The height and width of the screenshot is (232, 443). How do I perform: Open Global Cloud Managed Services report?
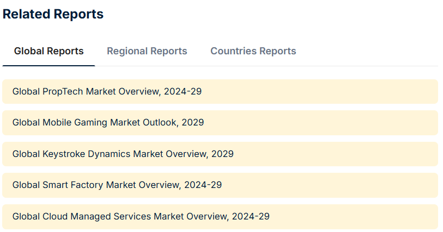point(220,216)
